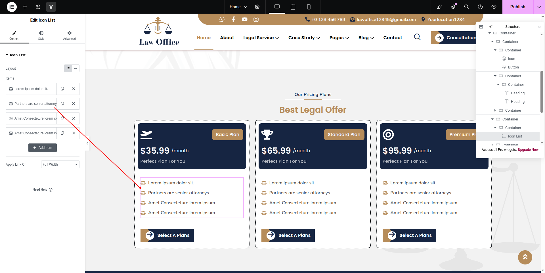The height and width of the screenshot is (273, 545).
Task: Select the Button row in Structure
Action: [x=508, y=67]
